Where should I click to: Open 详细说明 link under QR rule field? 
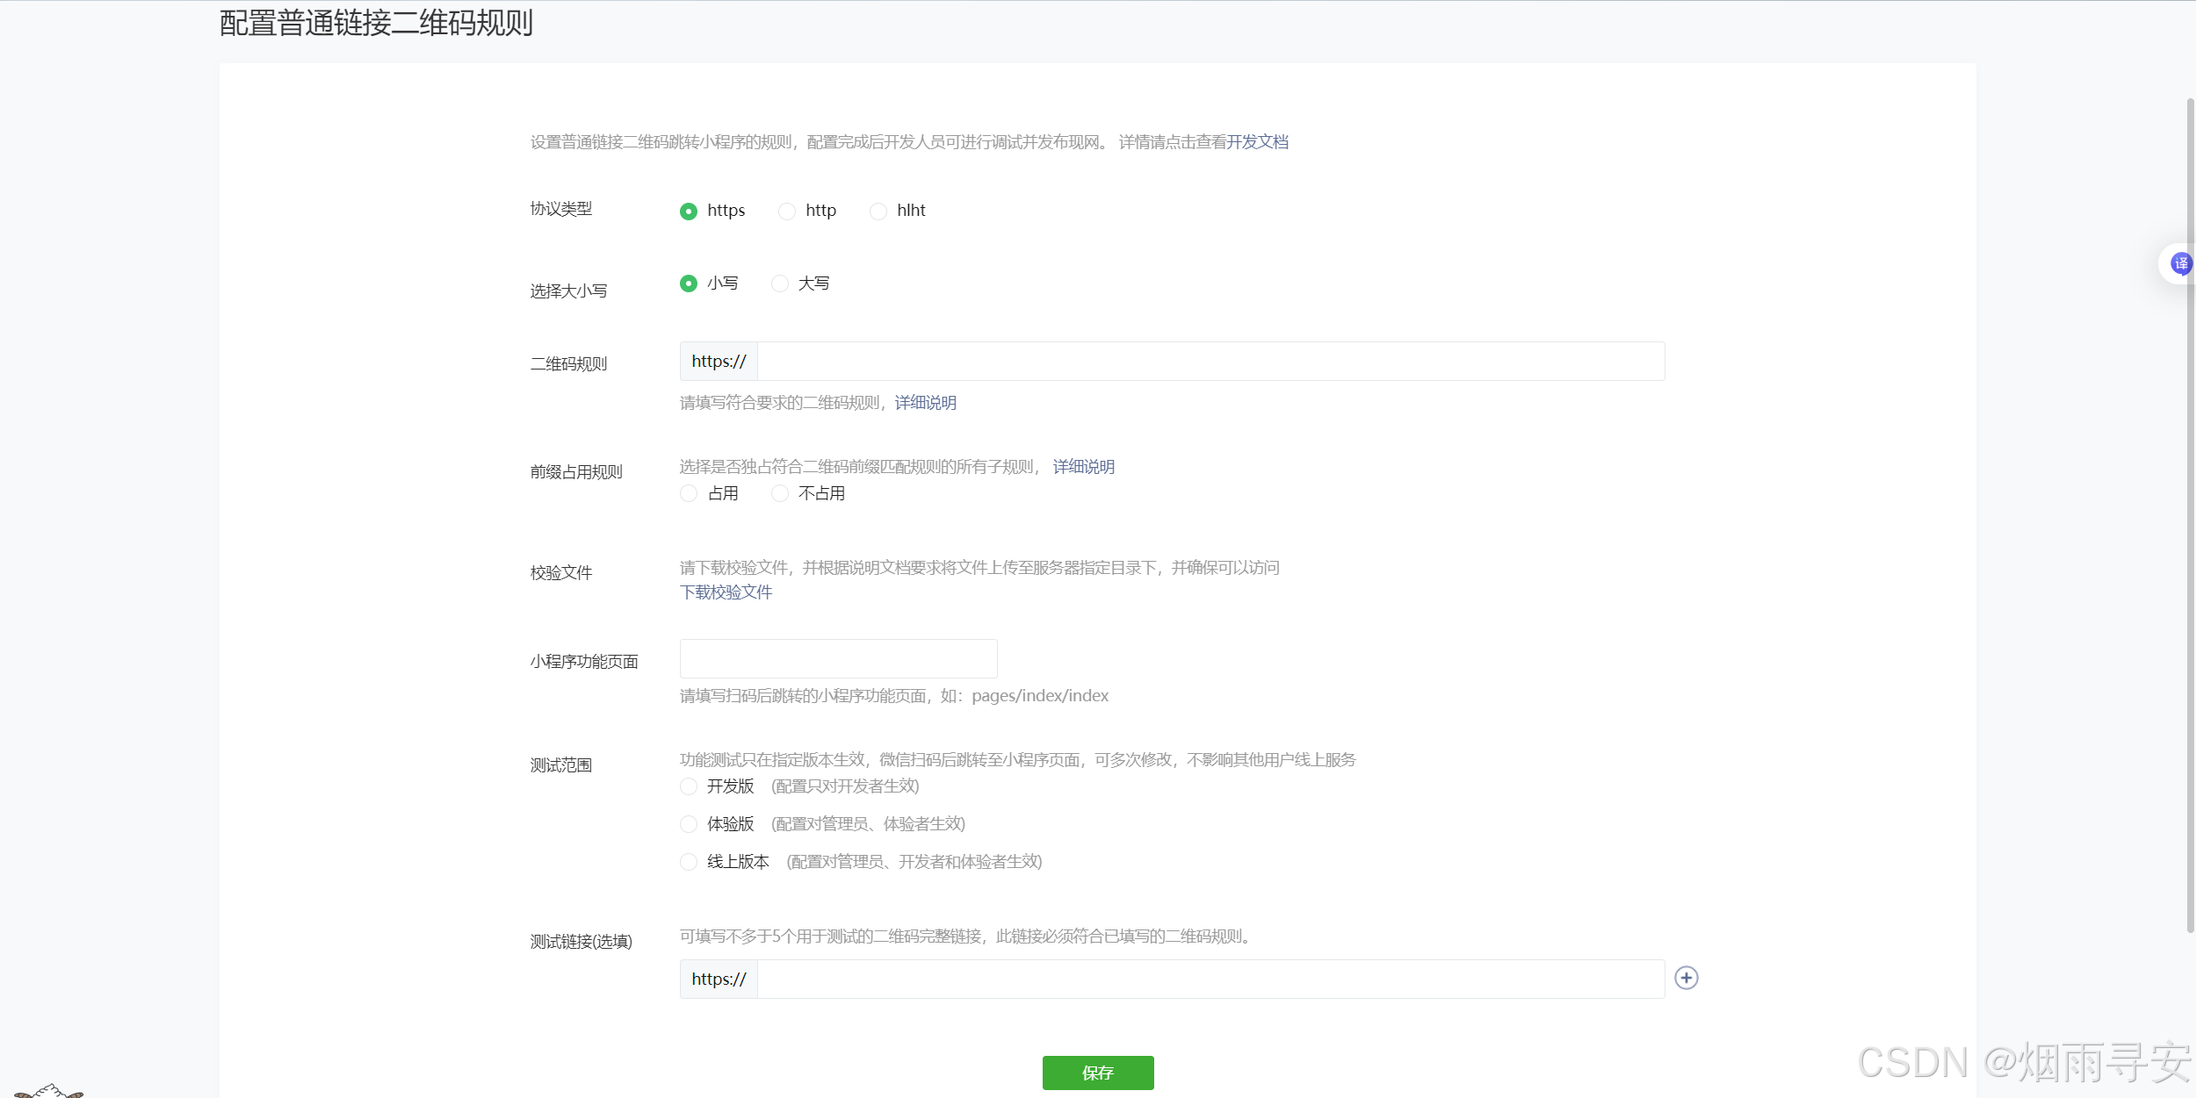tap(925, 403)
